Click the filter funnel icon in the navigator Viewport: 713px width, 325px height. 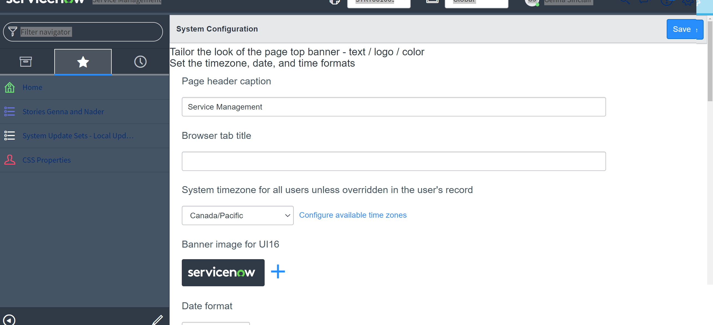12,32
